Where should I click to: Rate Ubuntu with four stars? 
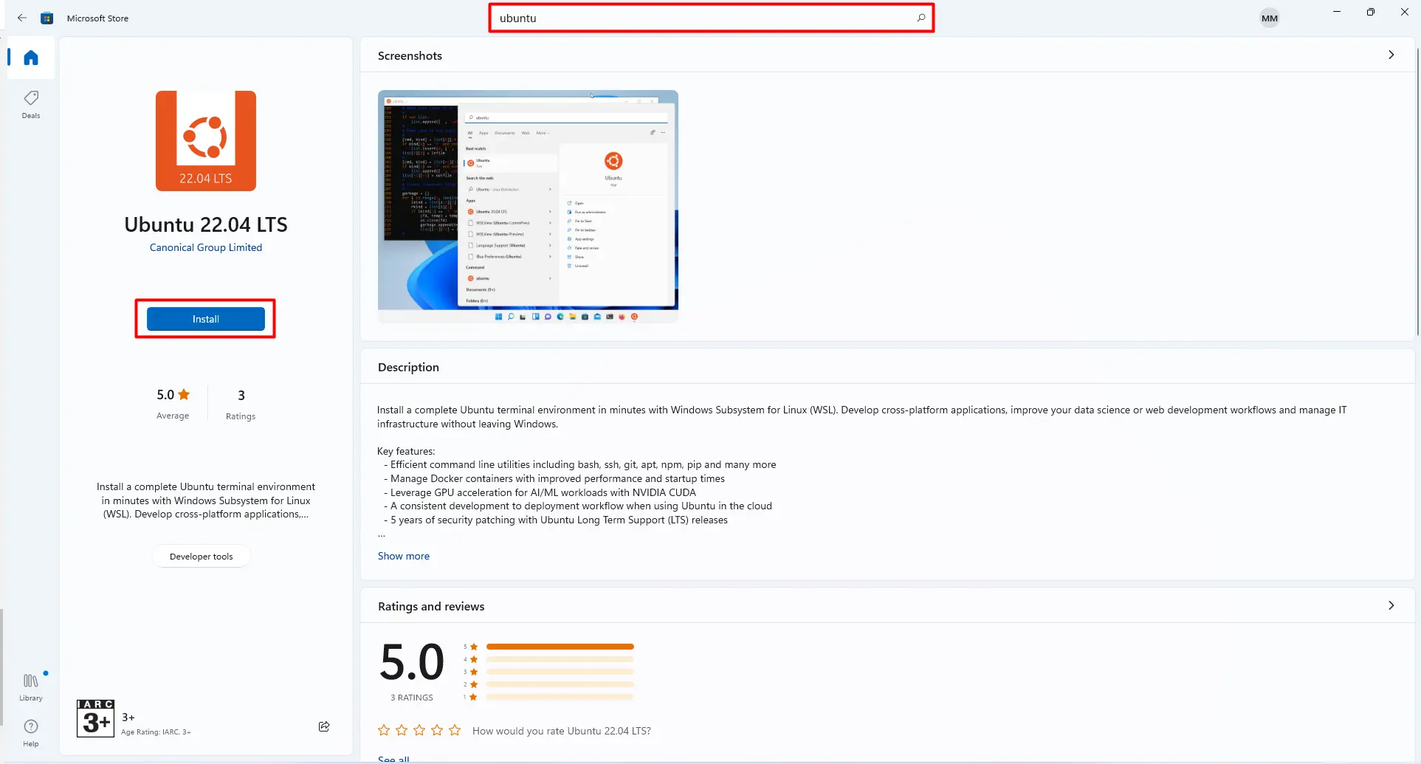click(x=437, y=730)
